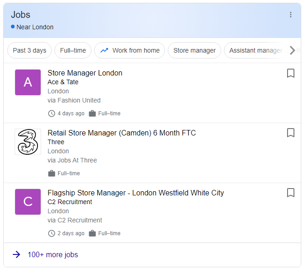Viewport: 304px width, 270px height.
Task: Filter jobs by Full-time chip
Action: tap(73, 50)
